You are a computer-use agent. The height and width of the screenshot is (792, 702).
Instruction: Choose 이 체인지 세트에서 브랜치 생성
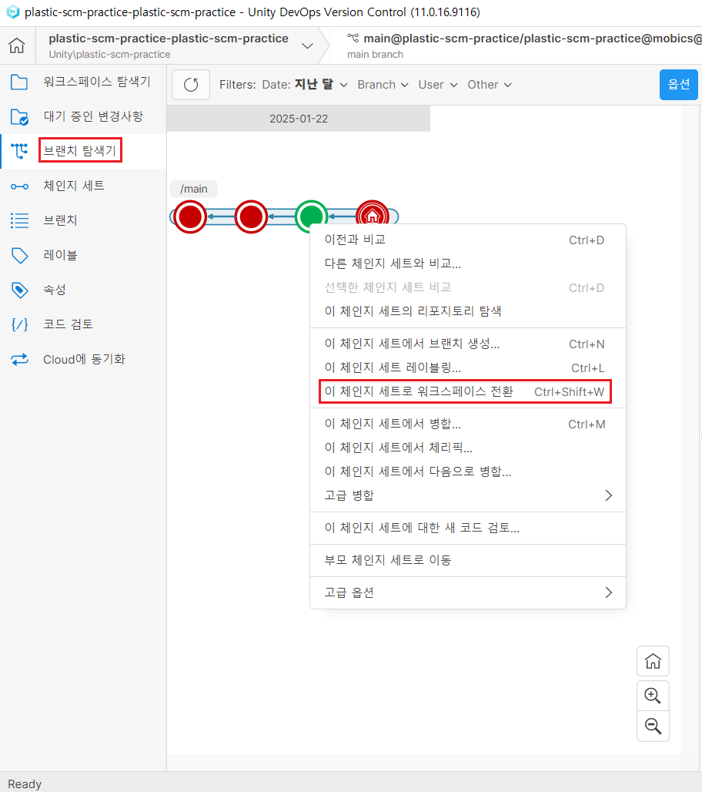coord(468,344)
